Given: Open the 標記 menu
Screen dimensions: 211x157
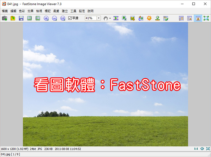Looking at the screenshot, I should tap(48, 11).
